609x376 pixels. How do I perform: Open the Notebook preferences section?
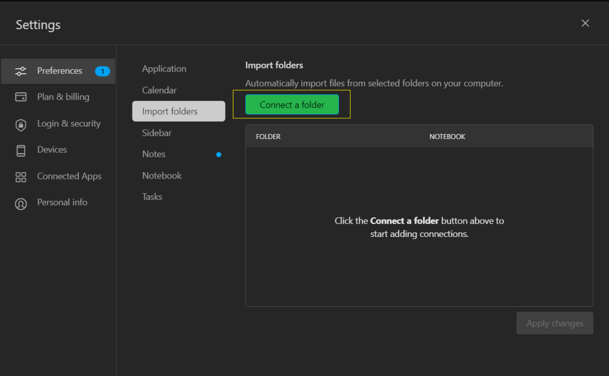click(x=162, y=176)
